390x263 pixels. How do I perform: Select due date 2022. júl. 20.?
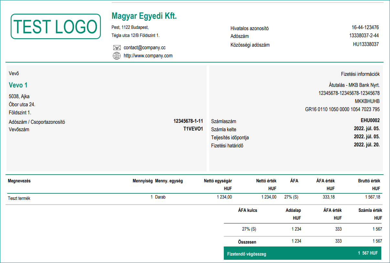(367, 145)
